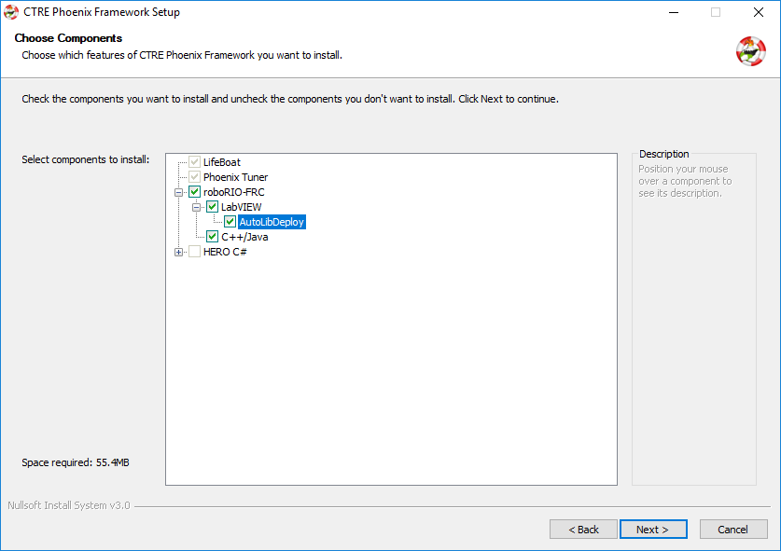Collapse the LabVIEW tree node

(x=196, y=208)
